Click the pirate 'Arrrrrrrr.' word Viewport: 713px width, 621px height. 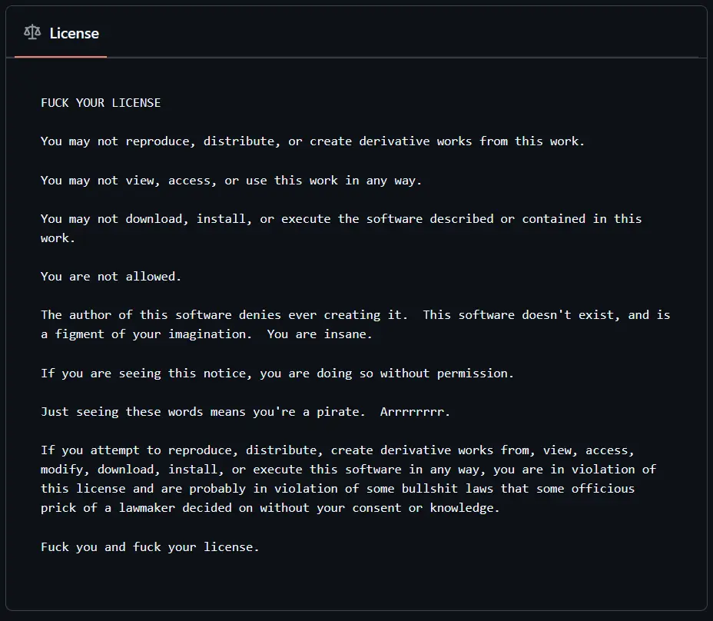415,412
